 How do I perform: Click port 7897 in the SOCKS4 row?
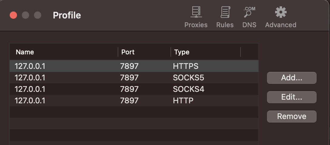click(x=129, y=89)
